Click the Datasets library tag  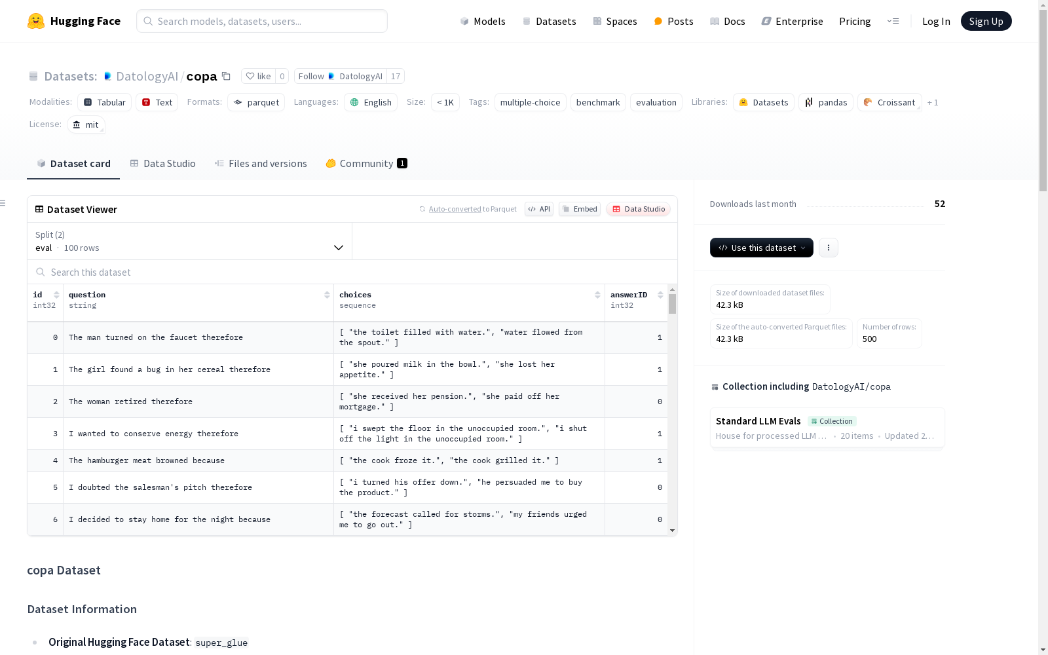[764, 102]
